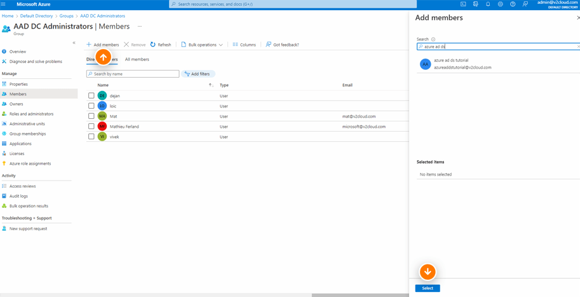Click the Add members search field

(x=498, y=46)
